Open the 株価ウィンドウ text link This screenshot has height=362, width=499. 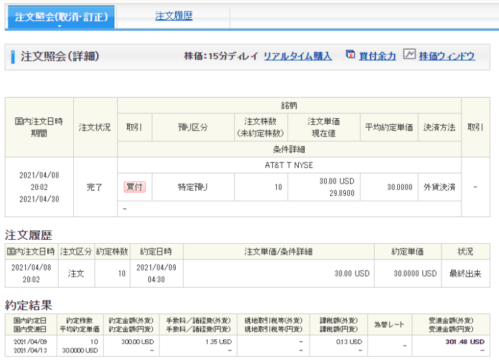447,57
